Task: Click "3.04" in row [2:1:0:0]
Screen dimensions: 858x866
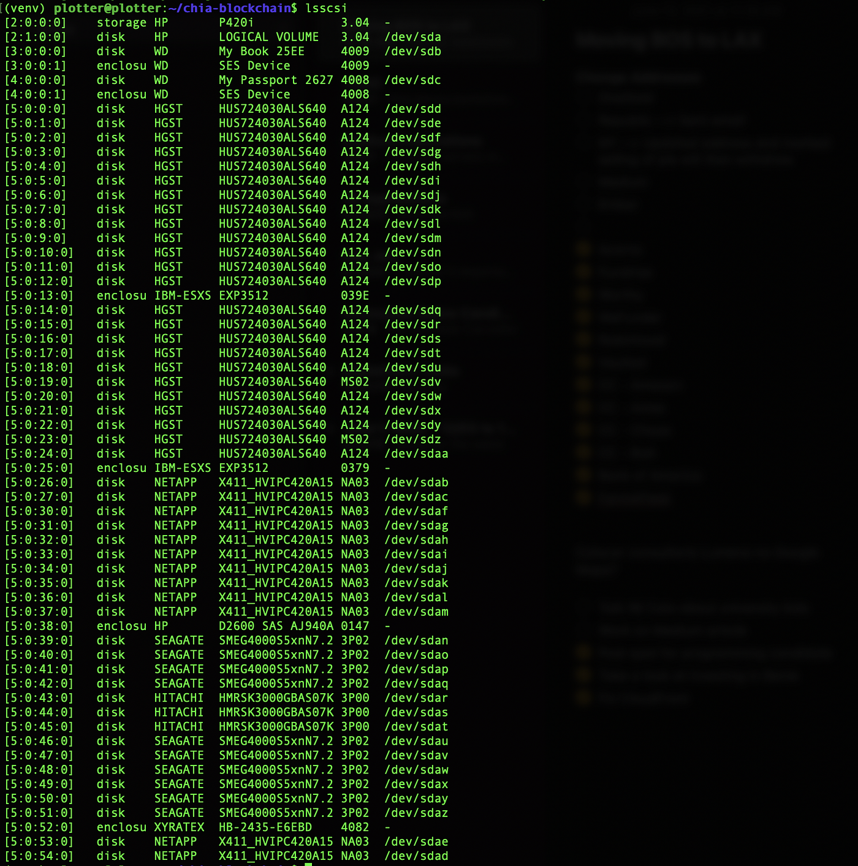Action: coord(355,37)
